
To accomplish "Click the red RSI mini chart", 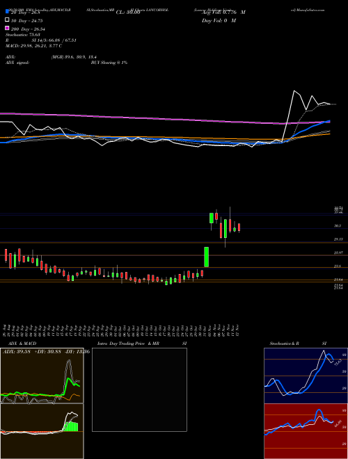I will click(x=306, y=431).
